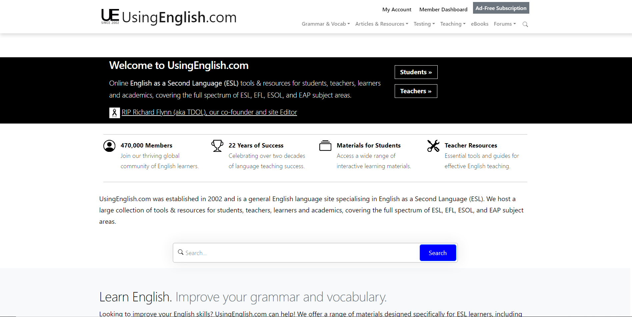Screen dimensions: 632x317
Task: Expand the Teaching dropdown
Action: pyautogui.click(x=452, y=24)
